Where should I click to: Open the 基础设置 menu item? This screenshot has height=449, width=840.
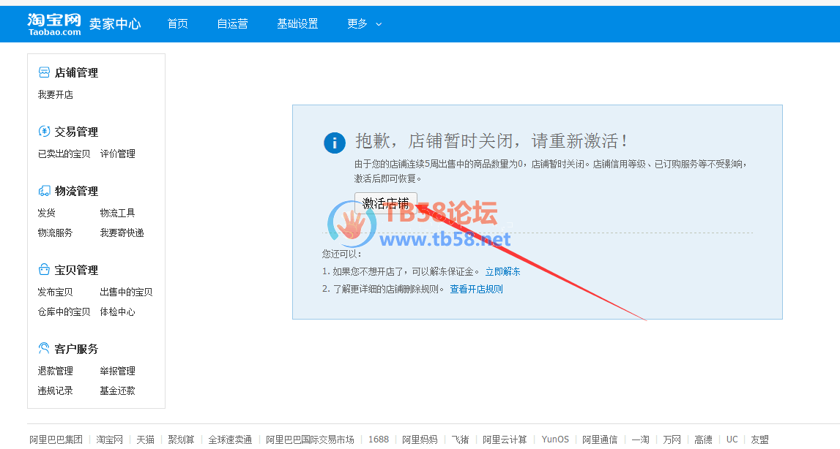pos(297,23)
